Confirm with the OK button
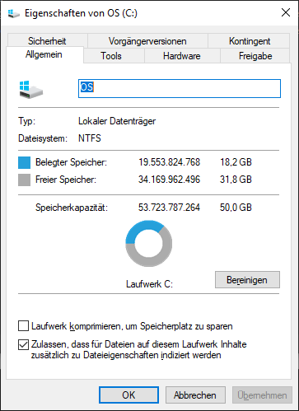Viewport: 299px width, 411px height. point(128,395)
